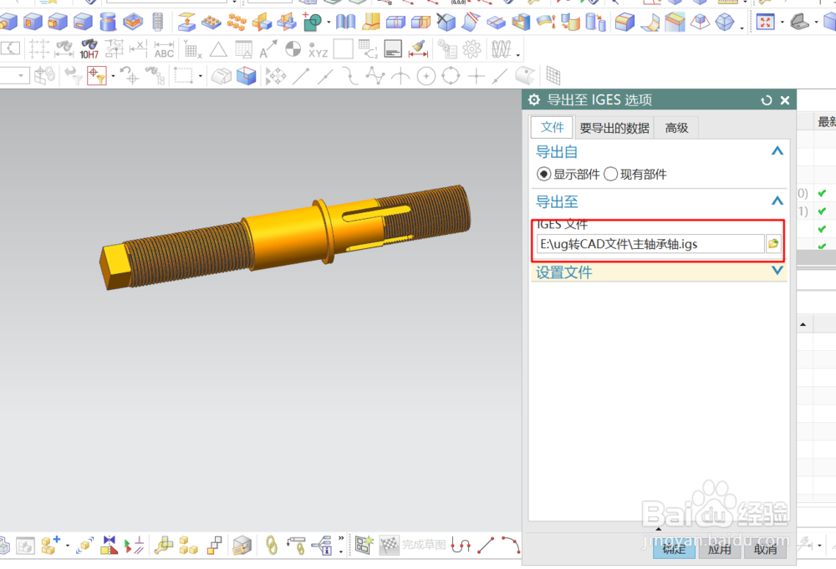This screenshot has width=836, height=569.
Task: Select the 显示部件 radio button
Action: click(x=543, y=175)
